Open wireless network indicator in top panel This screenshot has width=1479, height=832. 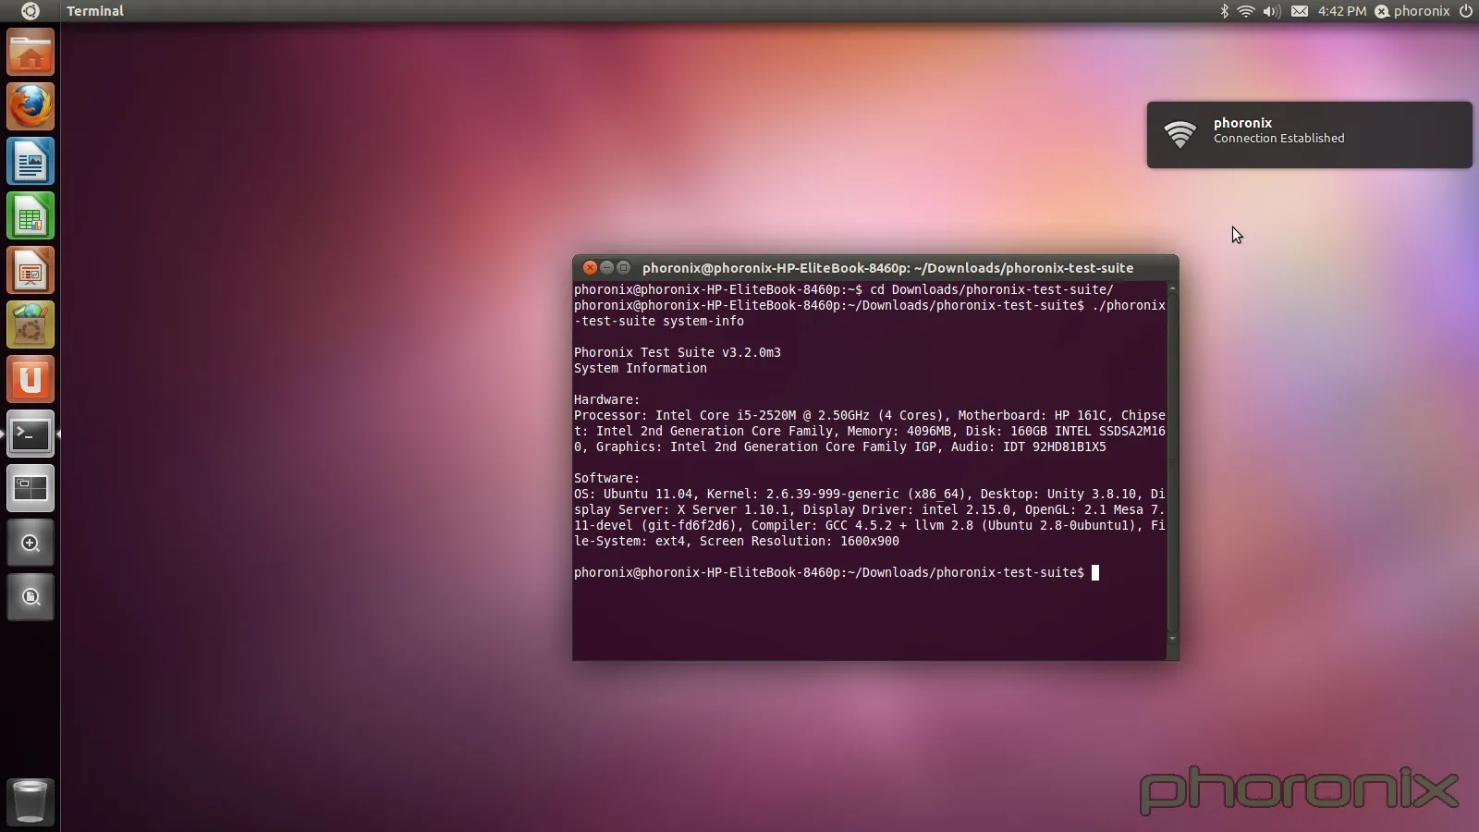pos(1246,11)
